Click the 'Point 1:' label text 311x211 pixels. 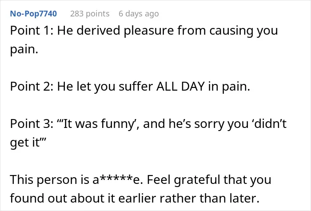click(32, 31)
